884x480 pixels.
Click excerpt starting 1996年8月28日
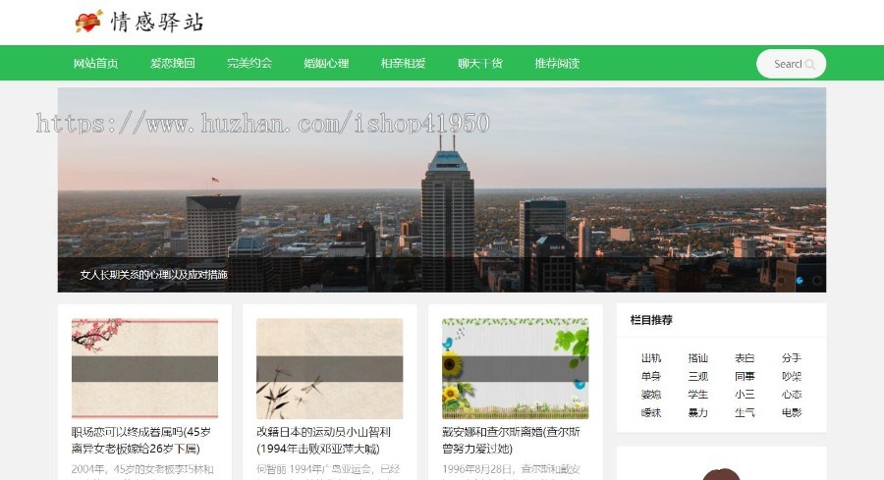pos(511,472)
